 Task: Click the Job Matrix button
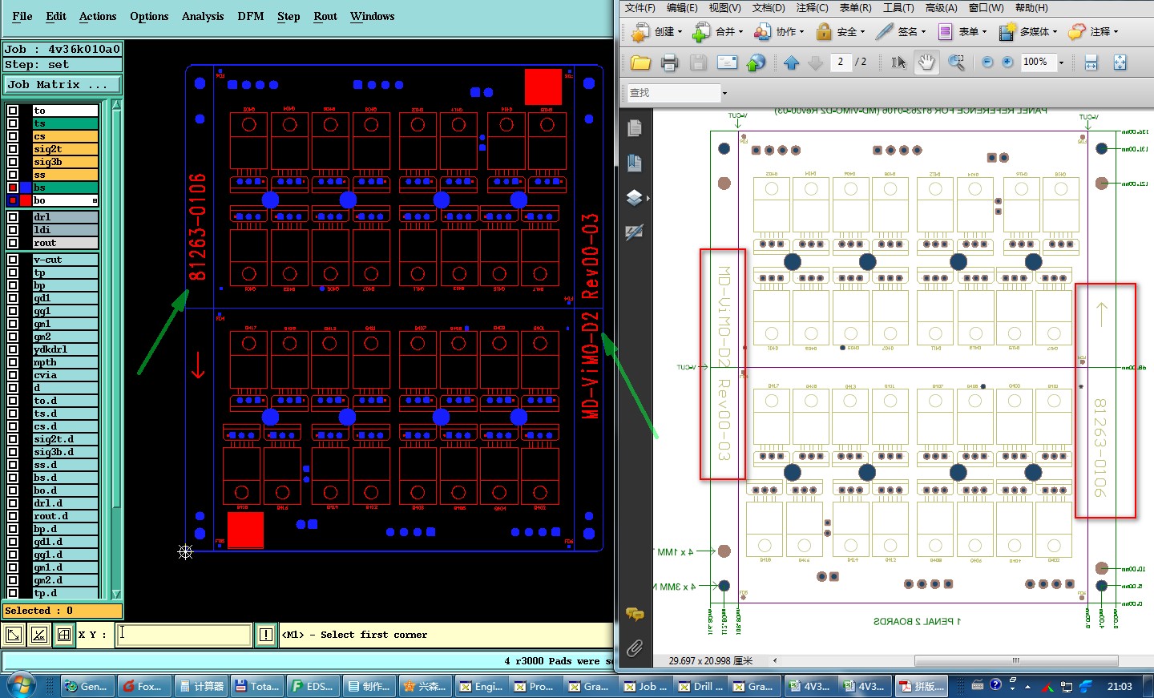63,84
